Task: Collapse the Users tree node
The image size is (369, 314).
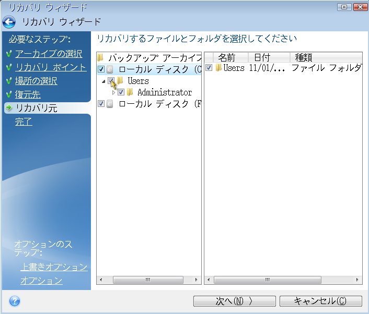Action: pos(103,81)
